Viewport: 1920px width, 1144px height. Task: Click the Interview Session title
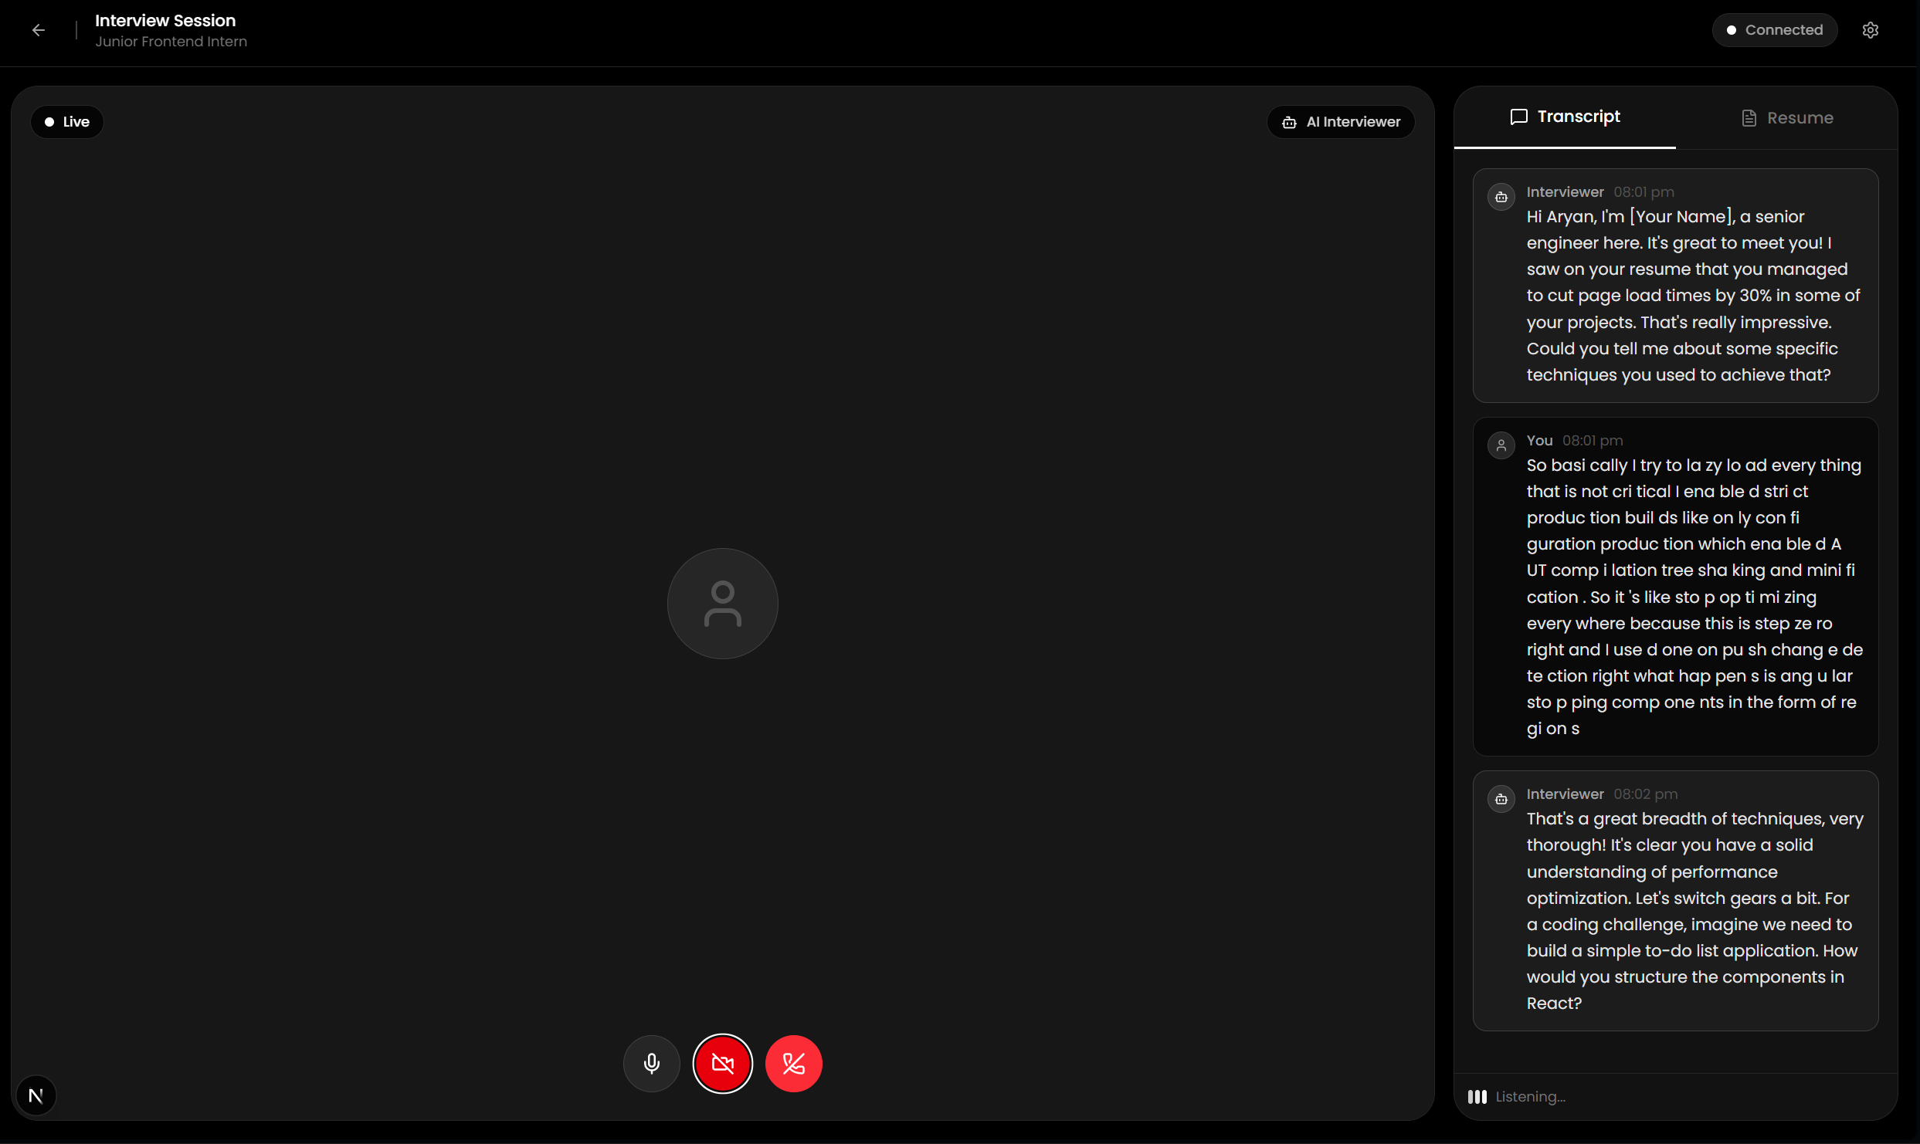click(165, 21)
